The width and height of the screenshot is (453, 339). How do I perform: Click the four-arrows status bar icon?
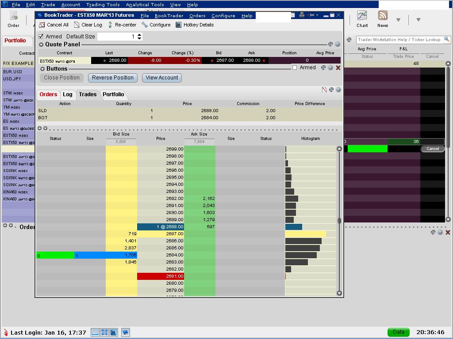104,332
